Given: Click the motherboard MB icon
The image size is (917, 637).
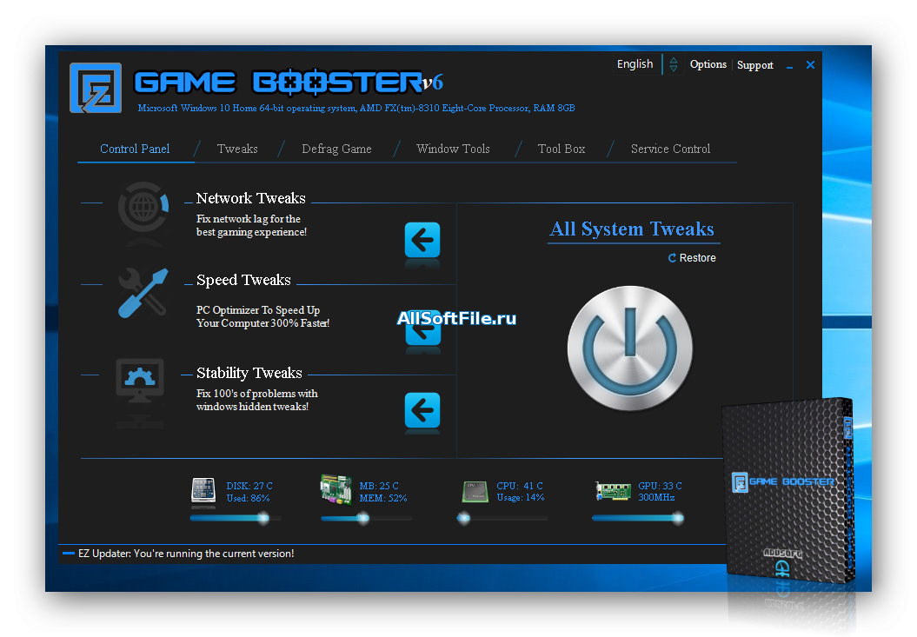Looking at the screenshot, I should 336,489.
